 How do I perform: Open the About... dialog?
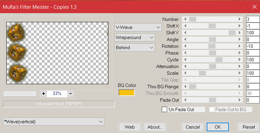[155, 127]
